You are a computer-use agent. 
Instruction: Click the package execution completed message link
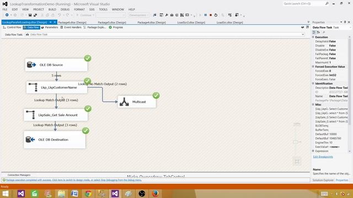73,180
